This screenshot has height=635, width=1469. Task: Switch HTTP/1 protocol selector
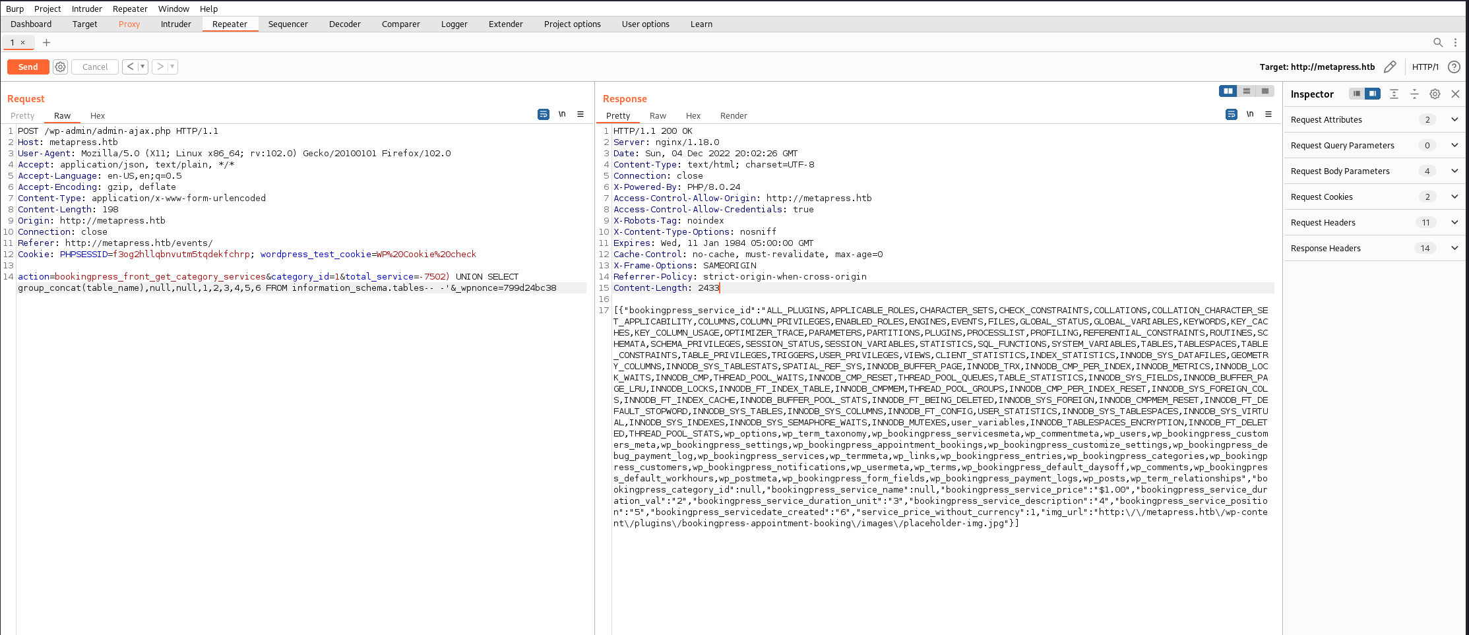pyautogui.click(x=1425, y=67)
